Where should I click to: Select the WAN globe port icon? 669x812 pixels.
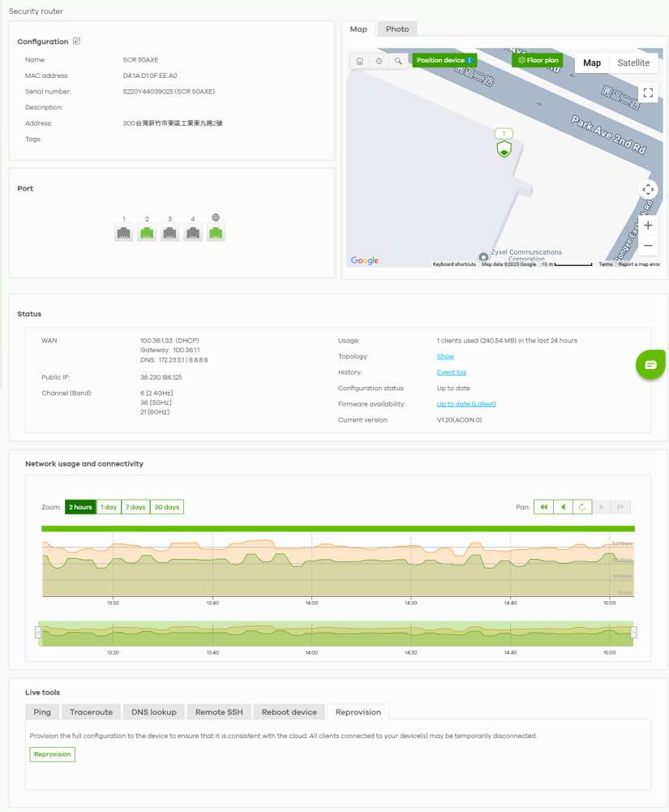coord(216,233)
